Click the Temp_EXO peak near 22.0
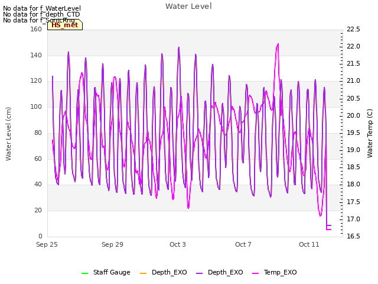The width and height of the screenshot is (378, 284). [x=278, y=44]
